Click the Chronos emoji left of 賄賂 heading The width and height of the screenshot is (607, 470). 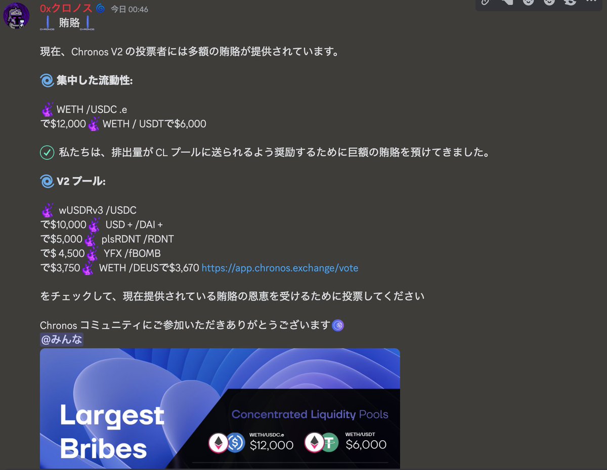coord(48,23)
